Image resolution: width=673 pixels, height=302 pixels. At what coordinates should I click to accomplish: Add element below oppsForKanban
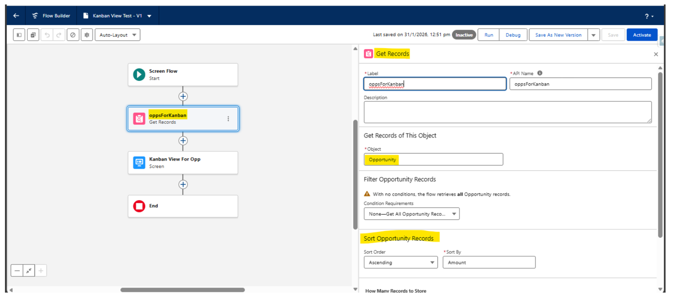[x=183, y=141]
